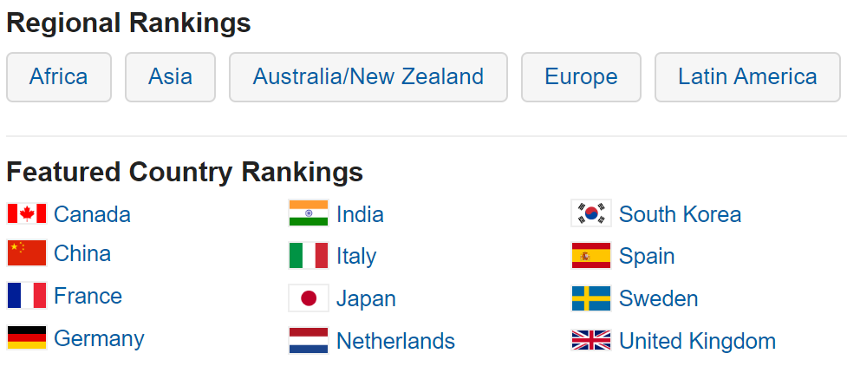Image resolution: width=847 pixels, height=373 pixels.
Task: Click the China flag icon
Action: (x=27, y=253)
